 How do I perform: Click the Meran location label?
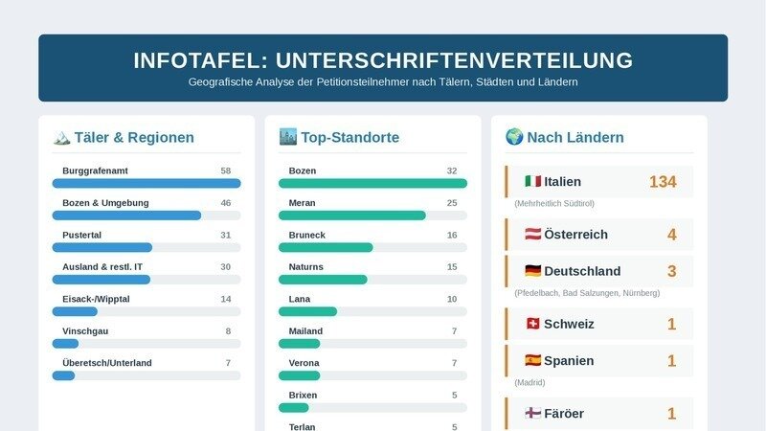coord(302,203)
